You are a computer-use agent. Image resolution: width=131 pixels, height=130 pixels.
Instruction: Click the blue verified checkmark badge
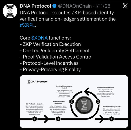[54, 6]
